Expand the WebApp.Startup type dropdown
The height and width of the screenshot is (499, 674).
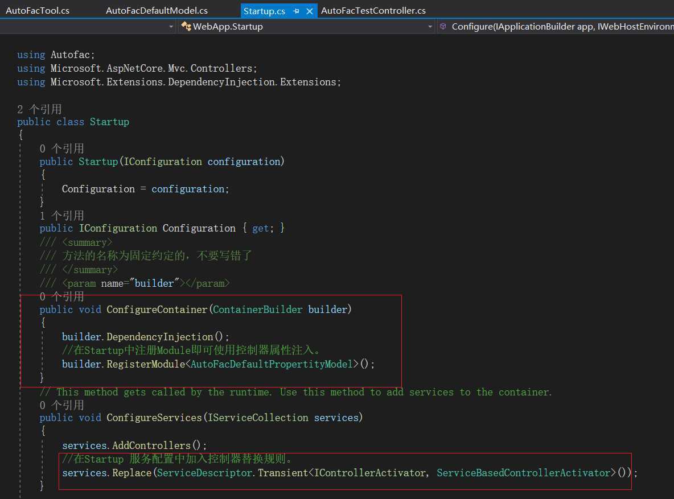pyautogui.click(x=430, y=27)
